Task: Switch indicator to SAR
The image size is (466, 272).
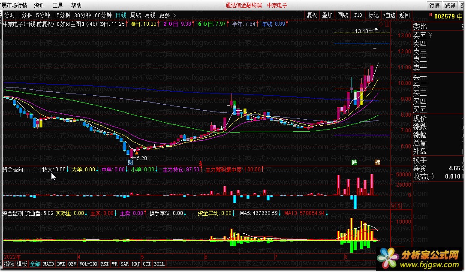Action: [124, 264]
